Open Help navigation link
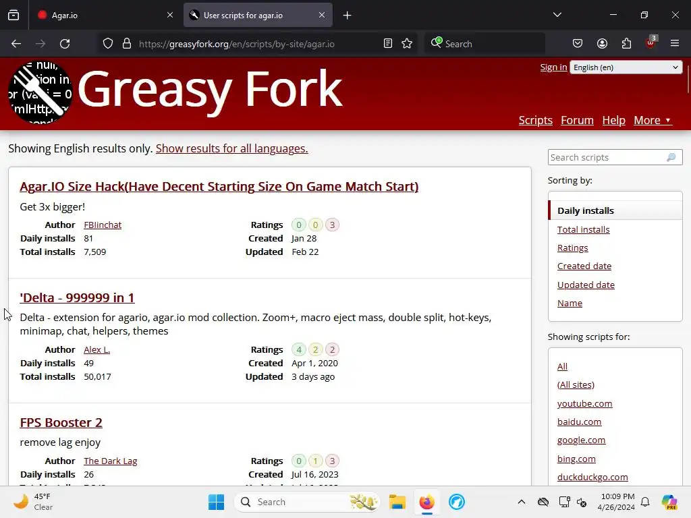This screenshot has height=518, width=691. point(614,120)
